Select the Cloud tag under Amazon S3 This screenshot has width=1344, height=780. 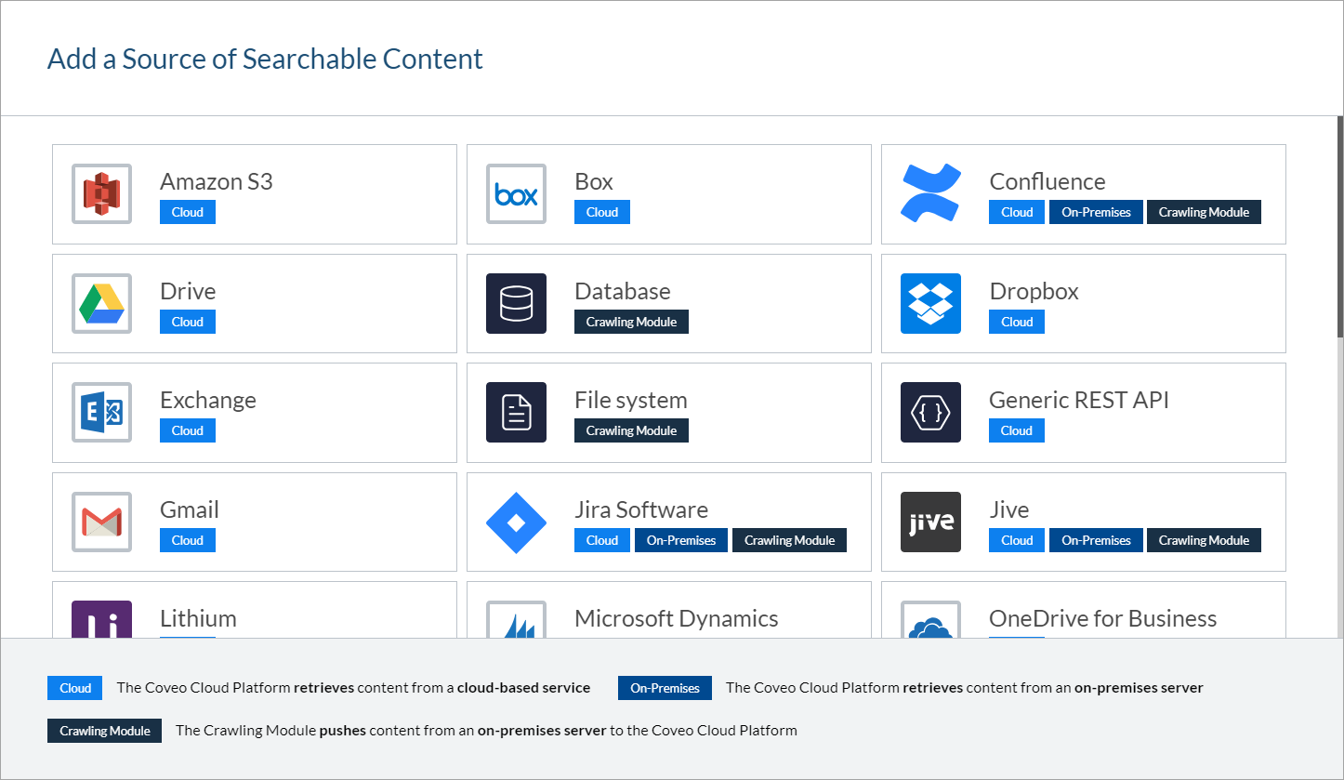pos(188,212)
